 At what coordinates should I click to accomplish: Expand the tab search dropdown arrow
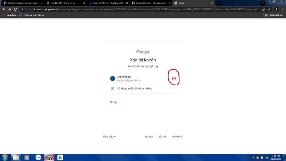tap(263, 3)
